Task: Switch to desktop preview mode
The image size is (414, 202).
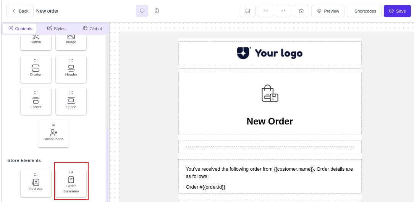Action: pyautogui.click(x=142, y=11)
